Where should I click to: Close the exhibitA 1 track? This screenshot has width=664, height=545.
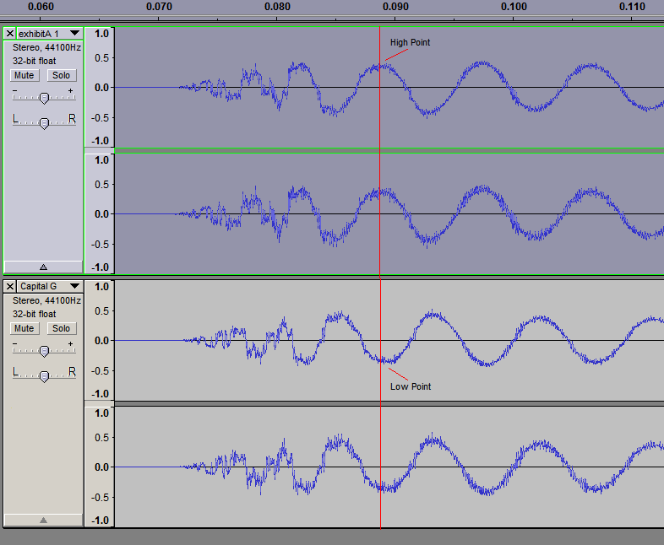[9, 34]
